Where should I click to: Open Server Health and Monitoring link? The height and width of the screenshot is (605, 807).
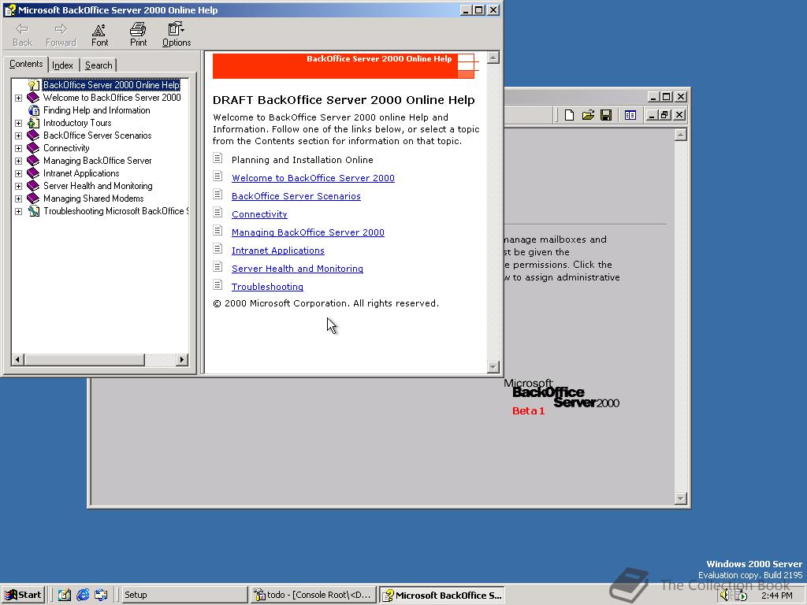click(297, 269)
